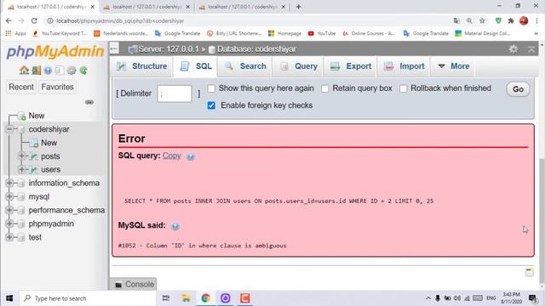Open the users table
This screenshot has width=545, height=306.
pyautogui.click(x=51, y=169)
